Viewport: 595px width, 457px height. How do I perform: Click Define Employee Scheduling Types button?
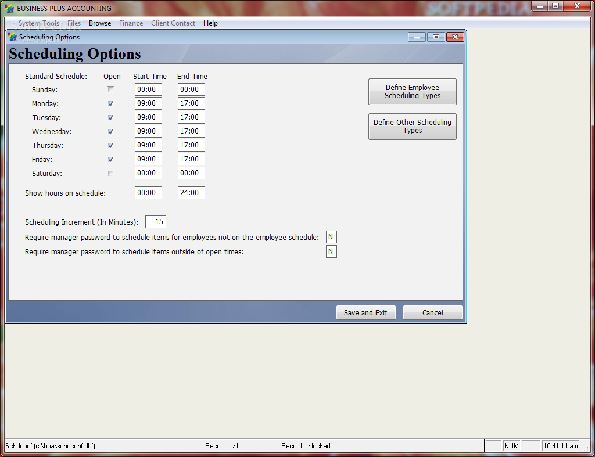[412, 92]
